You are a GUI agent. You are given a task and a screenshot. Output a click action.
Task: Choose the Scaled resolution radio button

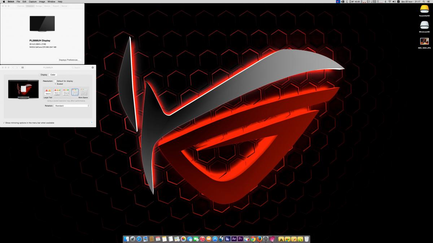click(55, 84)
